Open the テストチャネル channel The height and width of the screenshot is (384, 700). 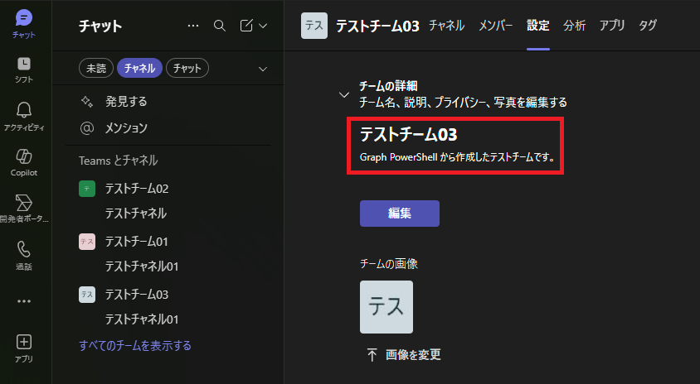point(136,214)
